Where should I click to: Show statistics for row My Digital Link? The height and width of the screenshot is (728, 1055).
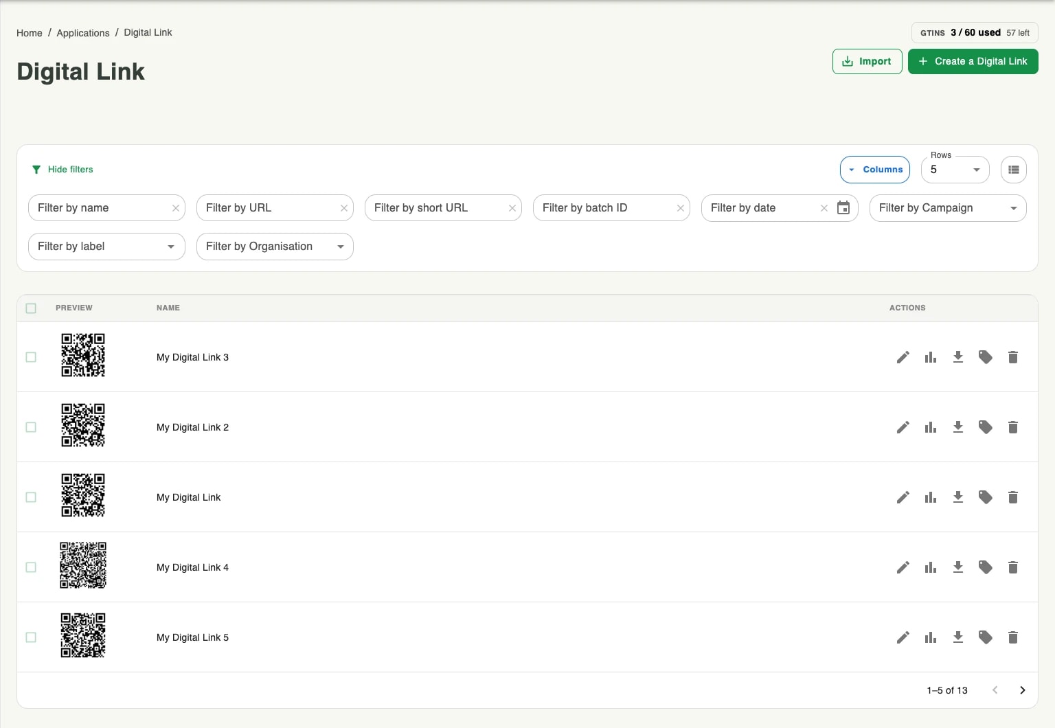click(x=931, y=497)
